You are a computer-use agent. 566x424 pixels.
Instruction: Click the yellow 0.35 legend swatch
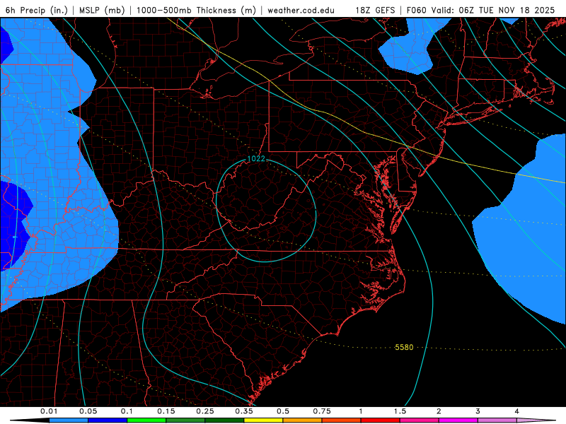(x=263, y=420)
